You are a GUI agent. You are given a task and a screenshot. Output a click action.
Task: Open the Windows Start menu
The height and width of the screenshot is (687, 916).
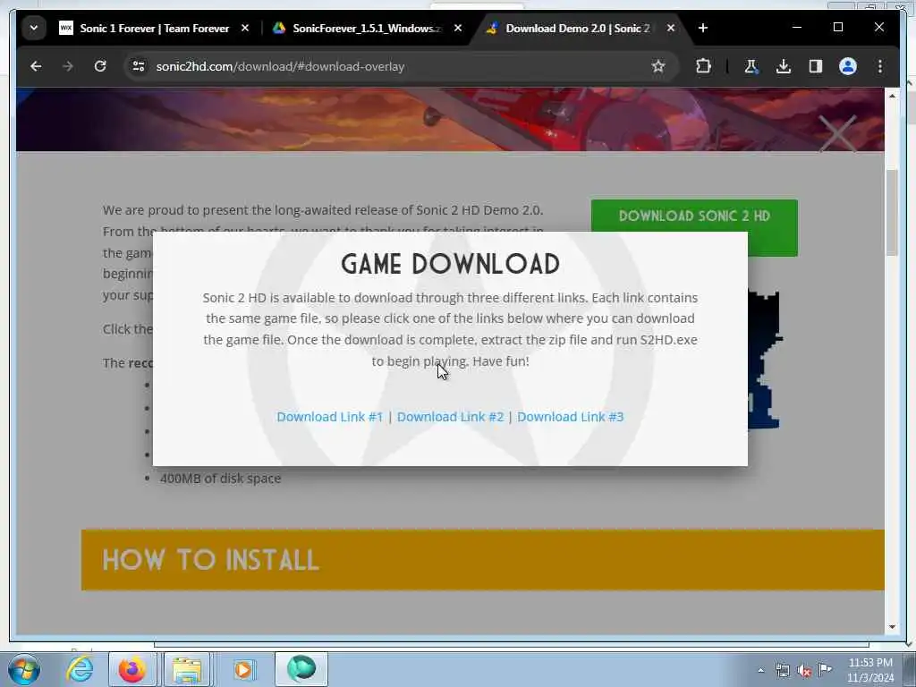[24, 669]
